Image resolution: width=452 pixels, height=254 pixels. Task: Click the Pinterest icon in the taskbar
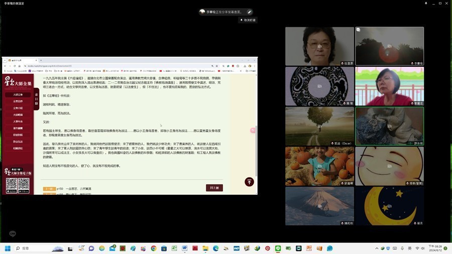[x=267, y=248]
